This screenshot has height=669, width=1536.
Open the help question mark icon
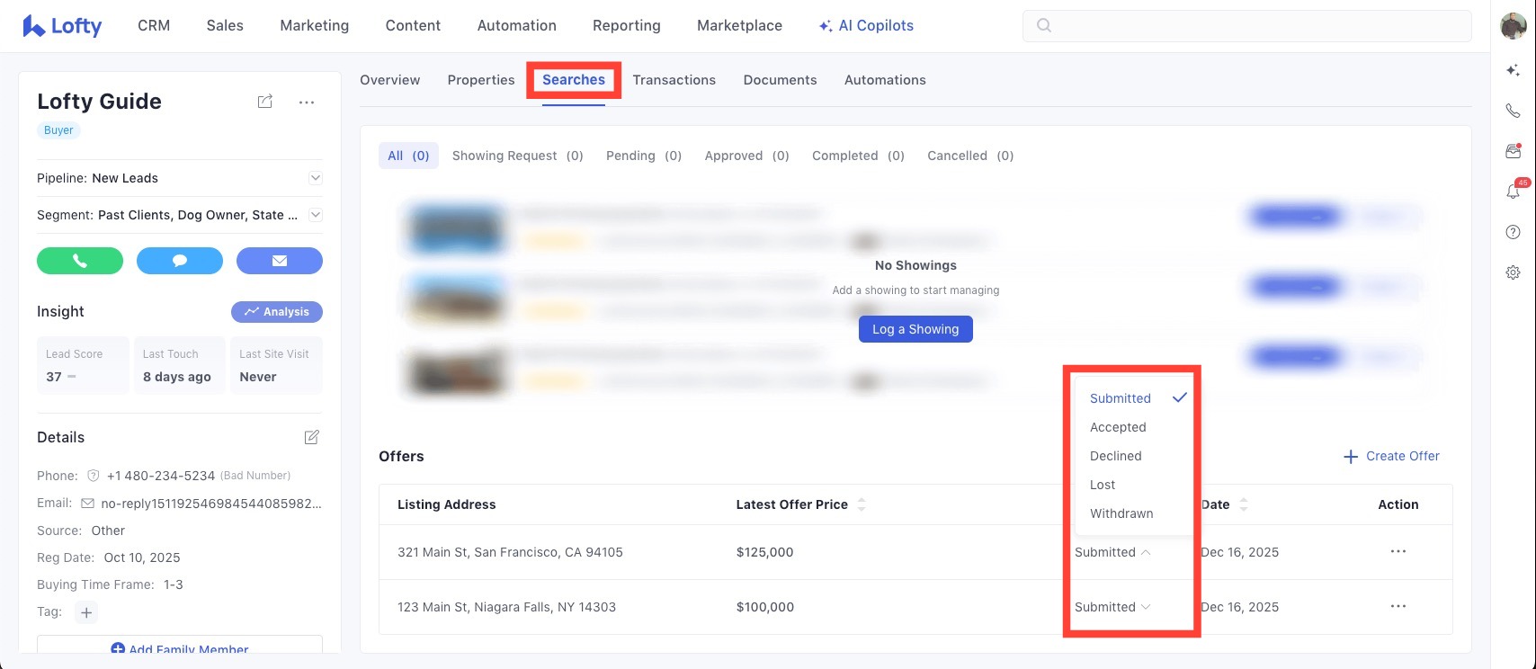pyautogui.click(x=1513, y=232)
